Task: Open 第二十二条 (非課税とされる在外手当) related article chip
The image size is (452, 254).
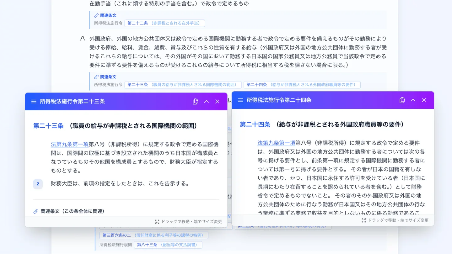Action: click(x=164, y=23)
